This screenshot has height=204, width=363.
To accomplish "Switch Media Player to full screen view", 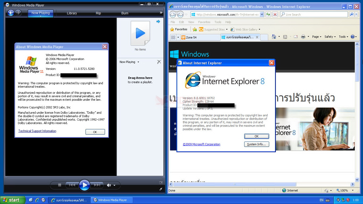I will pyautogui.click(x=161, y=183).
